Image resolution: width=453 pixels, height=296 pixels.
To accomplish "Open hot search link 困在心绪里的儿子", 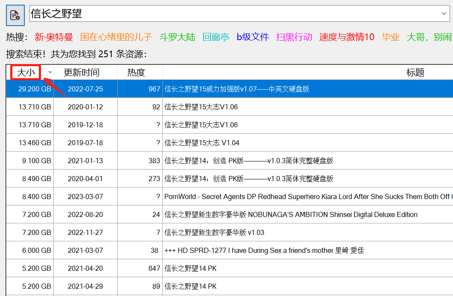I will (116, 37).
